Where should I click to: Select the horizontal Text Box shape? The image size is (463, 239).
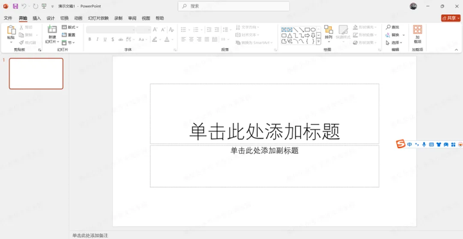(284, 29)
